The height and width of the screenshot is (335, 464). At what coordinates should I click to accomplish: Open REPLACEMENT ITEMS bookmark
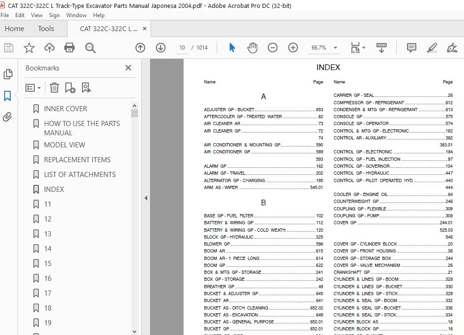tap(77, 160)
